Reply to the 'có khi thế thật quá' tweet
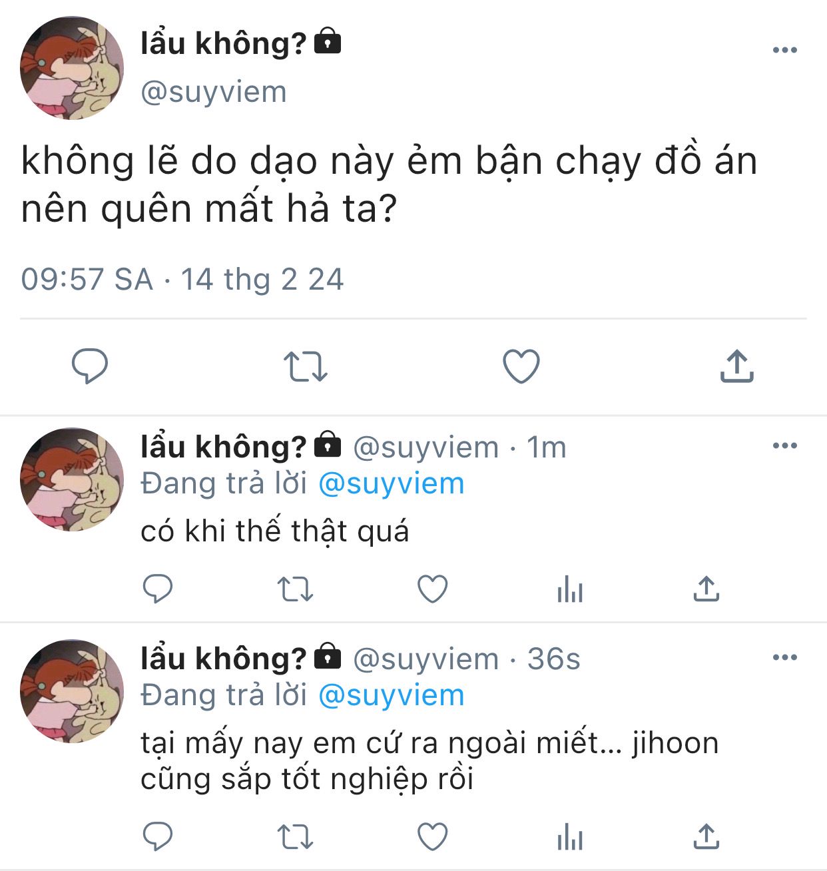 [x=158, y=589]
